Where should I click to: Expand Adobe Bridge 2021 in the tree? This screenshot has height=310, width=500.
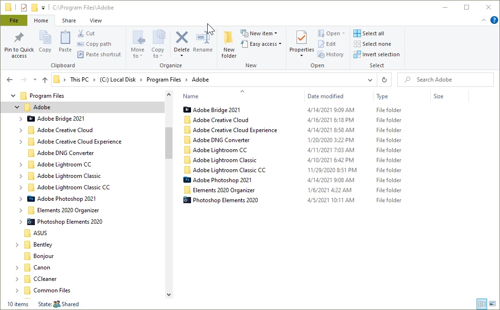[x=21, y=119]
